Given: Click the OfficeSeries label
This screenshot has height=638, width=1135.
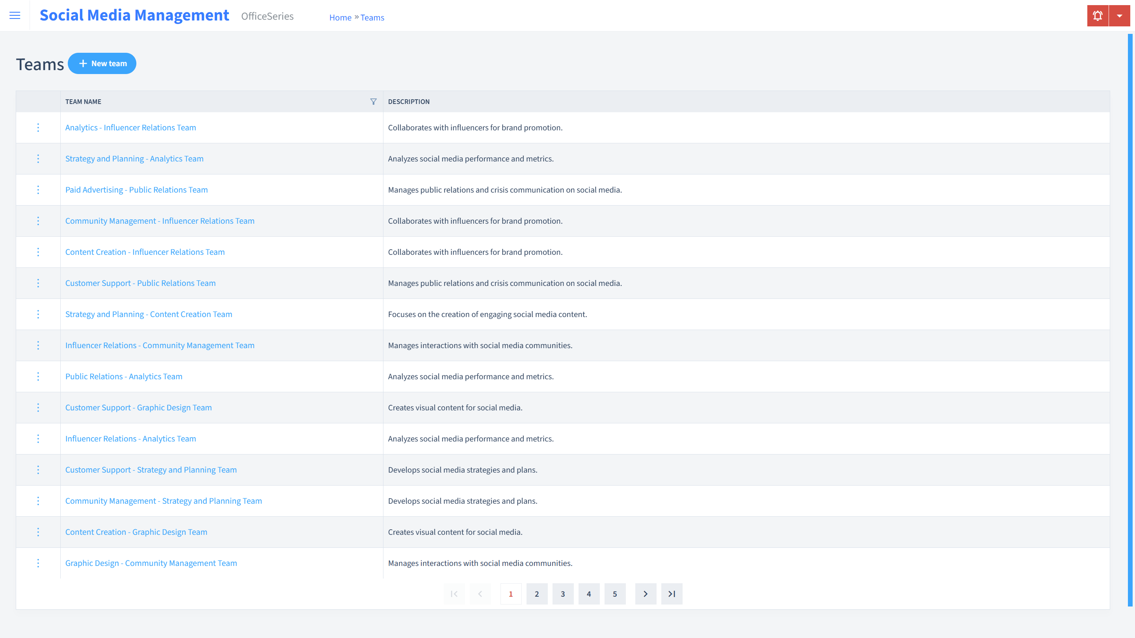Looking at the screenshot, I should [x=267, y=16].
